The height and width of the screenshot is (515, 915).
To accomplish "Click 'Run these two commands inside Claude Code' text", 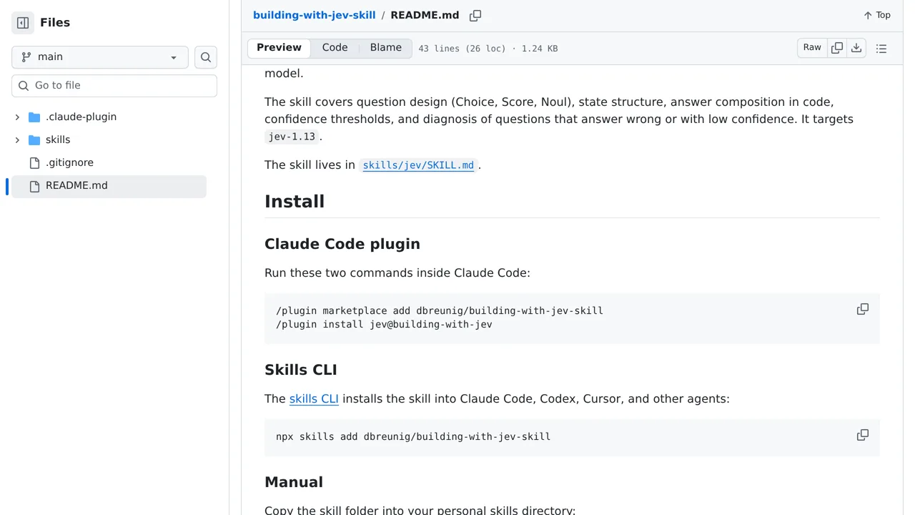I will [397, 273].
